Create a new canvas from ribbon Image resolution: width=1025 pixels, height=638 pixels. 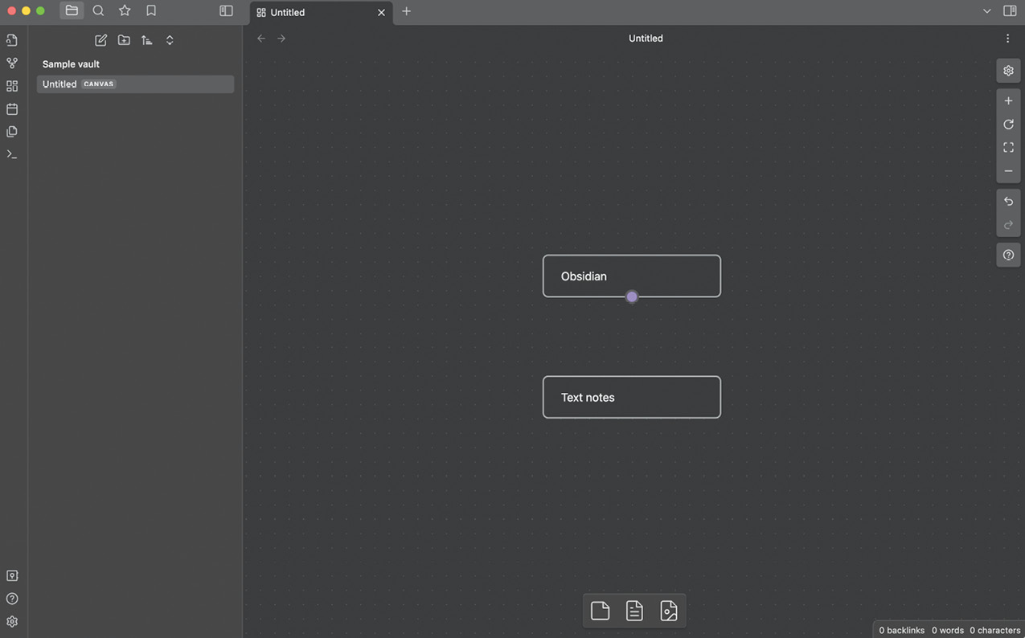click(12, 86)
